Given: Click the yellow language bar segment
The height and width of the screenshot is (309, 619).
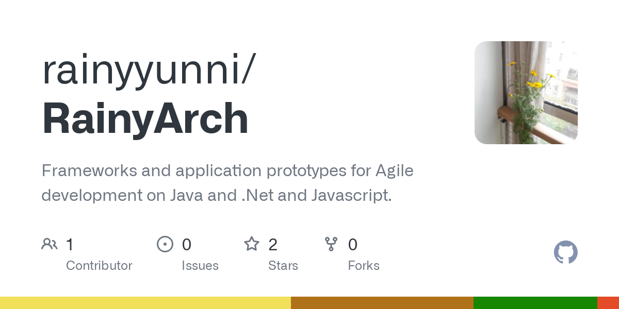Looking at the screenshot, I should [x=145, y=303].
